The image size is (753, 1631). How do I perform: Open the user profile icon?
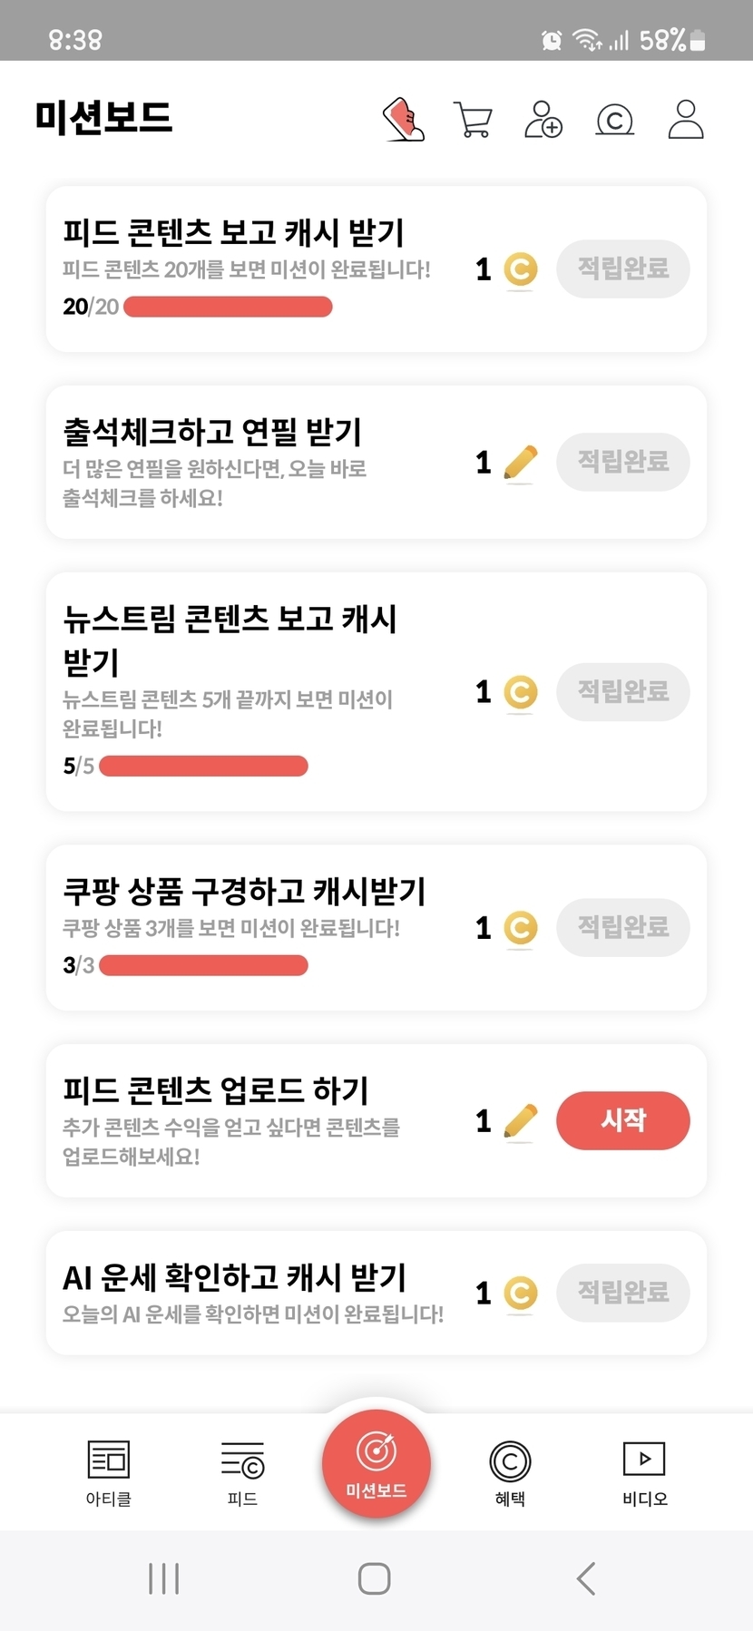686,119
